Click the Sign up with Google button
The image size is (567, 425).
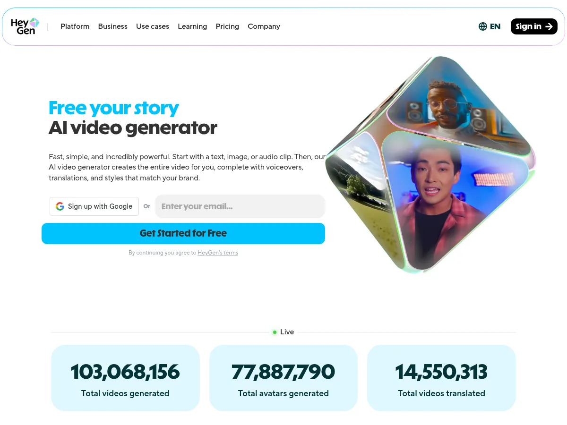coord(94,206)
